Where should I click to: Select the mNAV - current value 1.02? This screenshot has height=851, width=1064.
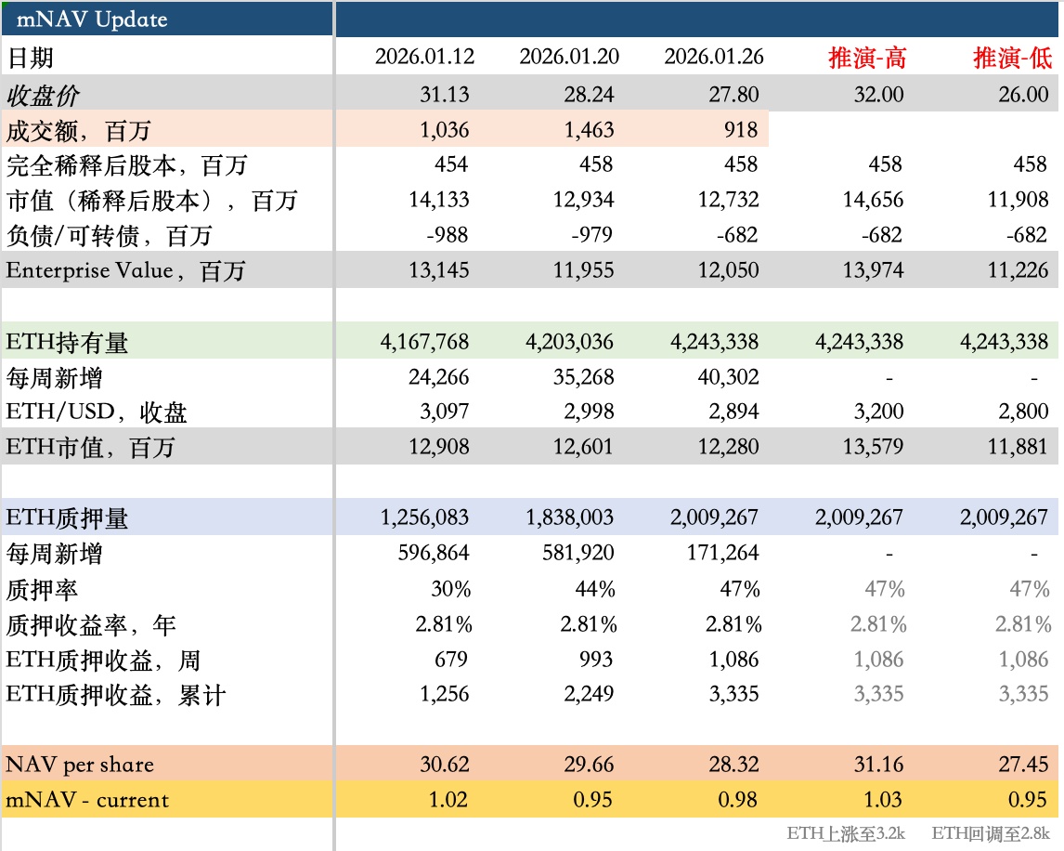[448, 800]
